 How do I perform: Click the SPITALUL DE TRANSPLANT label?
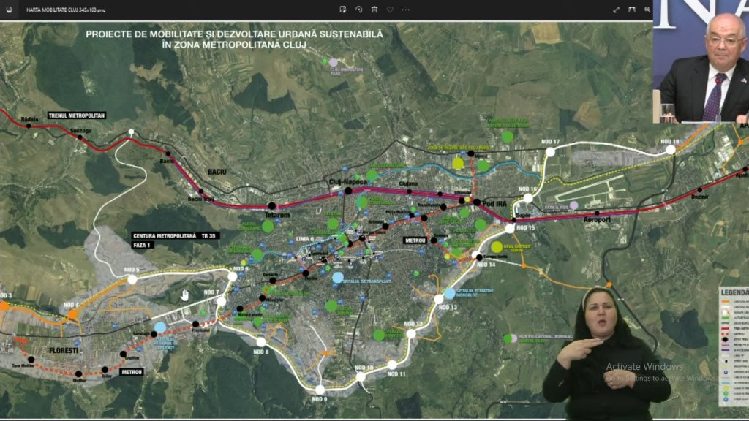coord(367,281)
